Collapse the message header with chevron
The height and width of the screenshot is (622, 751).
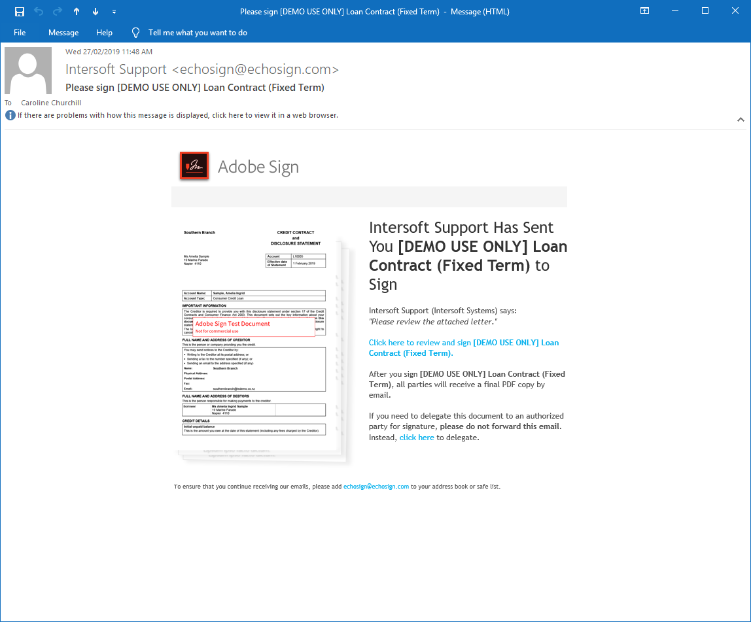[x=741, y=120]
